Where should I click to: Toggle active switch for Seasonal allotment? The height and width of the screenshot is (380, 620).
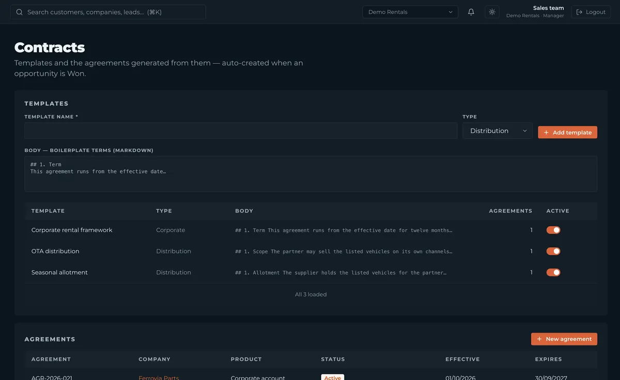553,273
